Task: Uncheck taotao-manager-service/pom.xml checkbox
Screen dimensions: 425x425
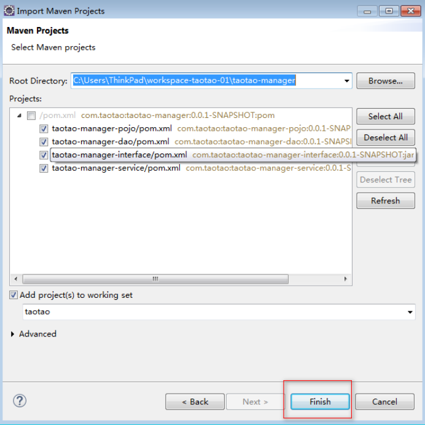Action: click(x=44, y=168)
